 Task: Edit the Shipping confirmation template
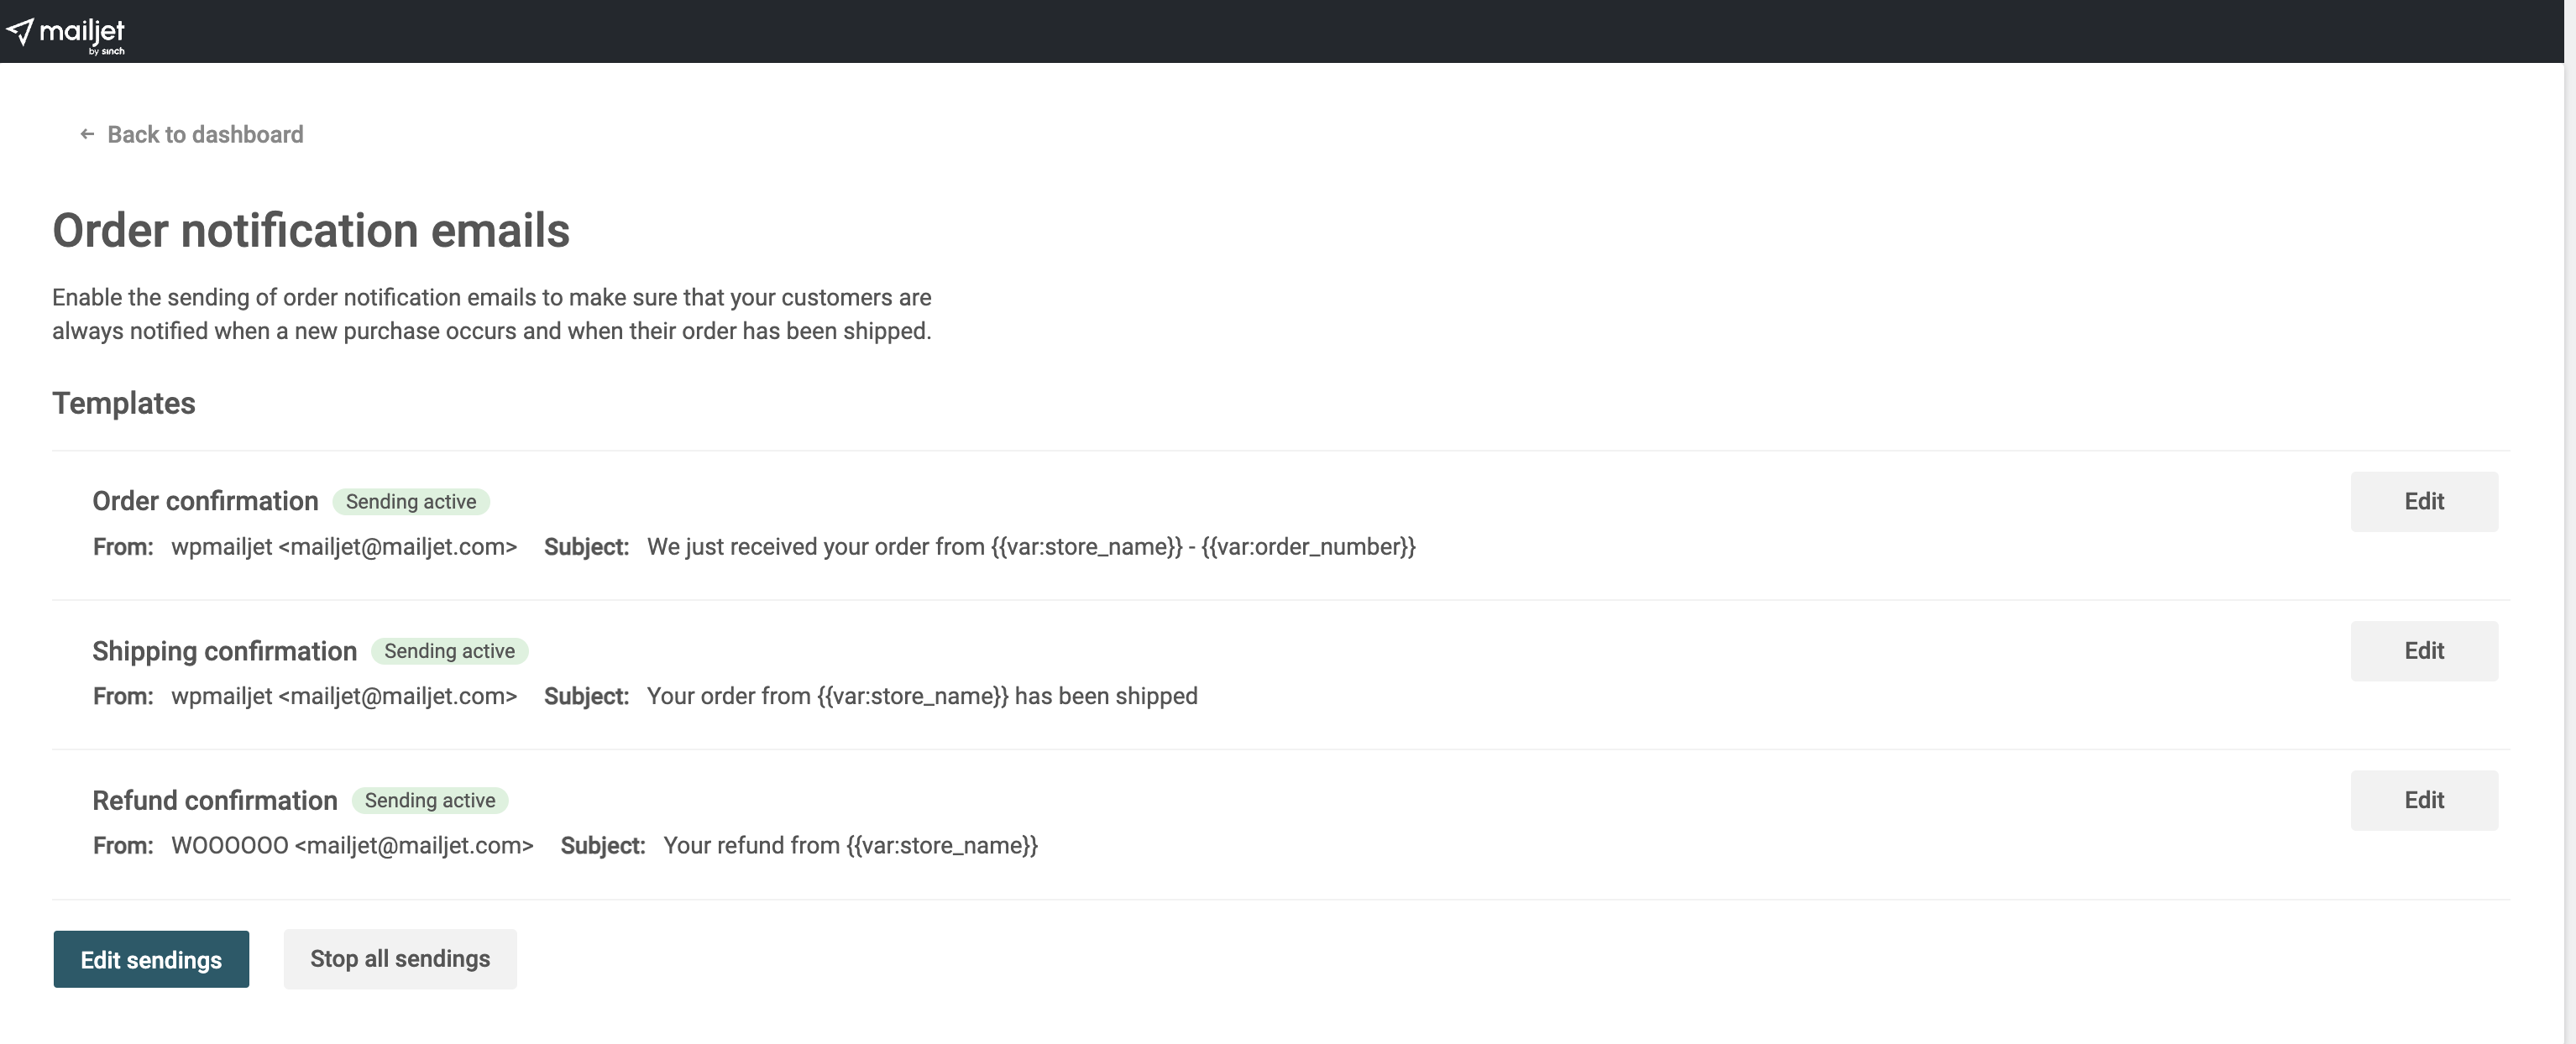coord(2423,651)
